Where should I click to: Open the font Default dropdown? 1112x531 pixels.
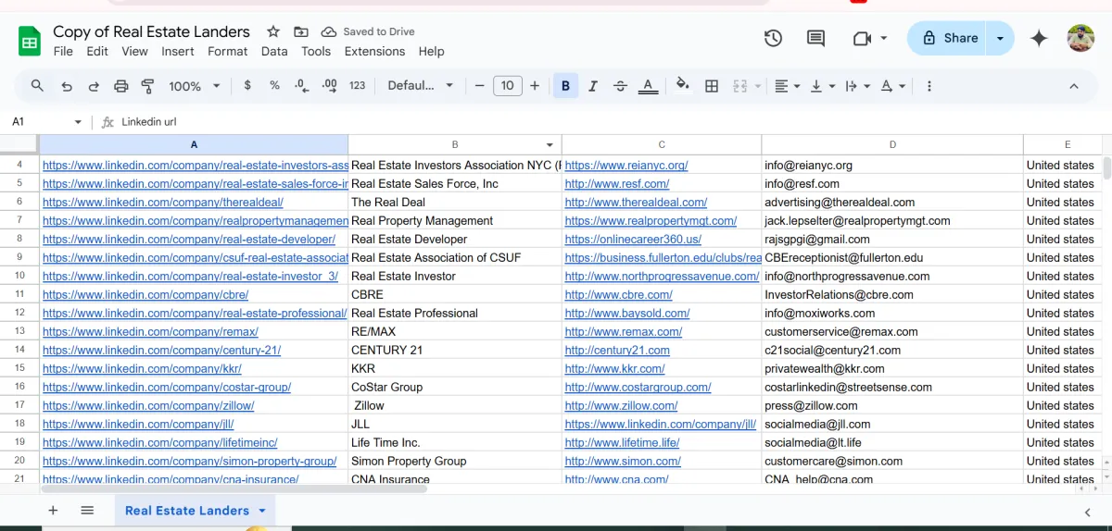(421, 85)
